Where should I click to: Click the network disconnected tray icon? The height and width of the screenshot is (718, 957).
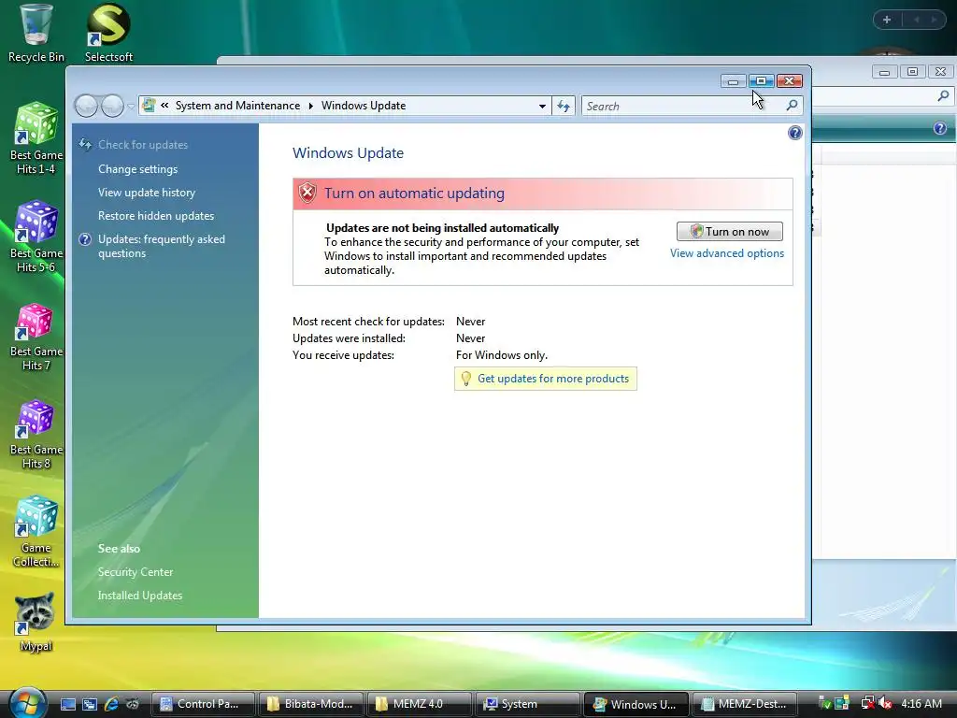point(867,703)
